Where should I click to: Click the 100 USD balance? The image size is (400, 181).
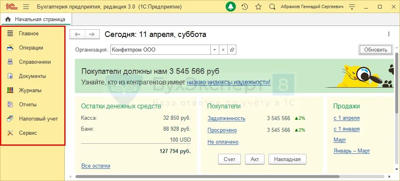point(180,140)
